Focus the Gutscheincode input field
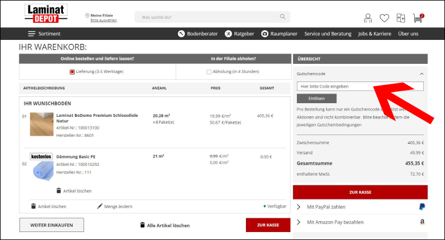This screenshot has height=240, width=445. pyautogui.click(x=360, y=86)
